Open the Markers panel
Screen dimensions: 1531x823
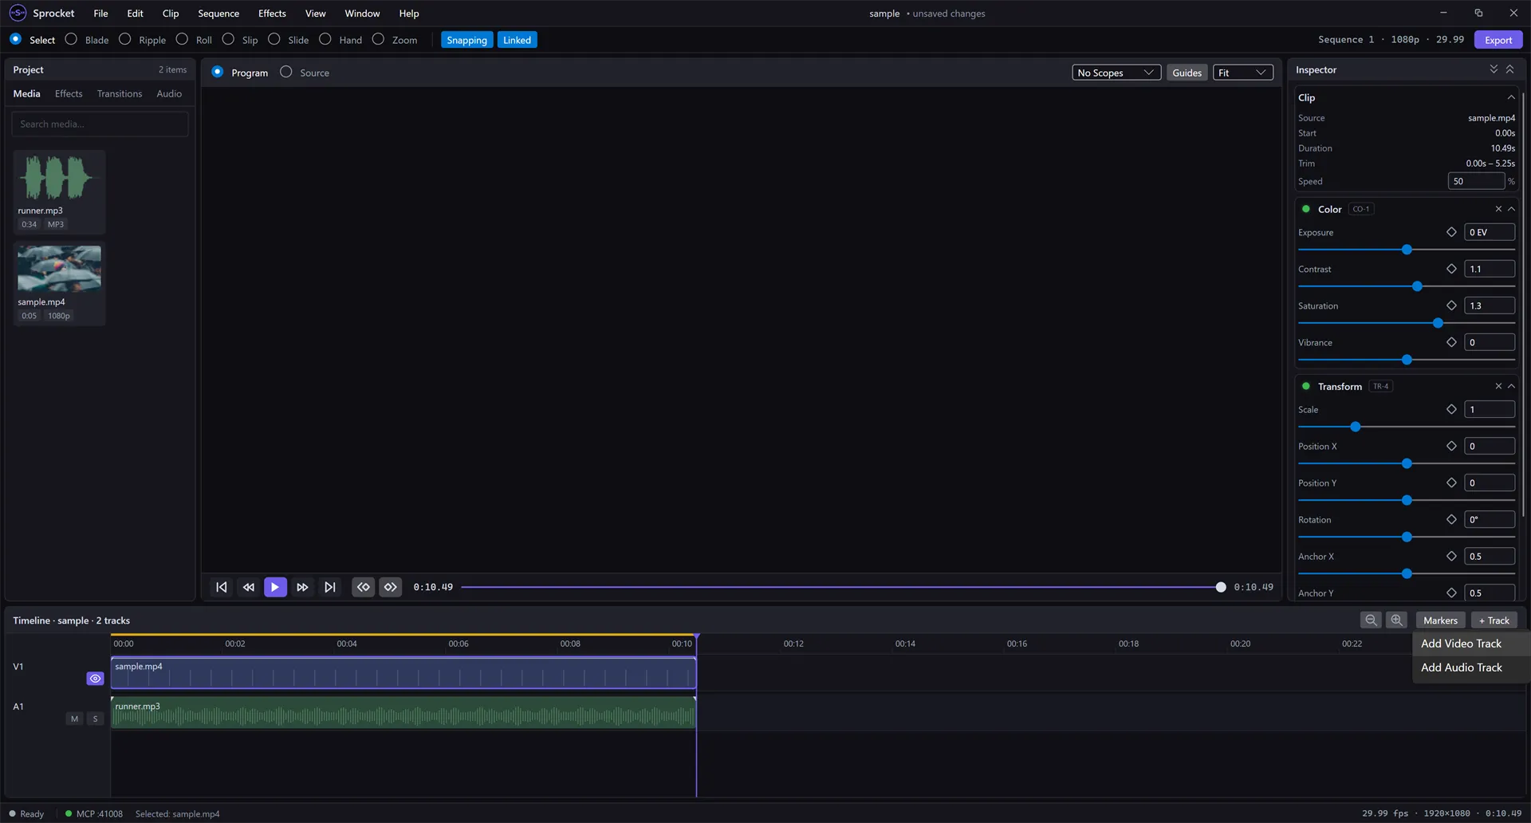(1440, 620)
